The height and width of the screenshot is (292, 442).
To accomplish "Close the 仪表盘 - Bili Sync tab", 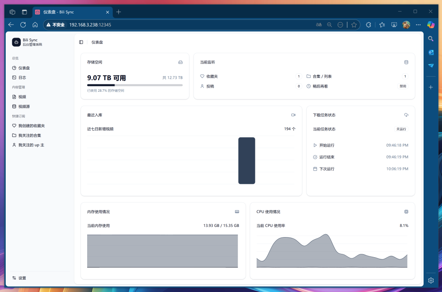I will 107,12.
